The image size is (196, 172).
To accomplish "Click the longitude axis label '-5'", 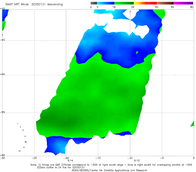I will (162, 158).
